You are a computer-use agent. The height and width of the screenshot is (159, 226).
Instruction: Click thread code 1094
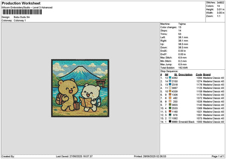point(199,78)
